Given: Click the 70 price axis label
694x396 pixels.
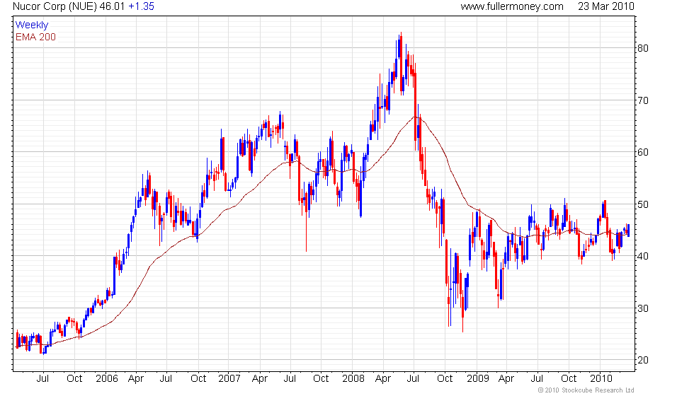Looking at the screenshot, I should click(643, 100).
